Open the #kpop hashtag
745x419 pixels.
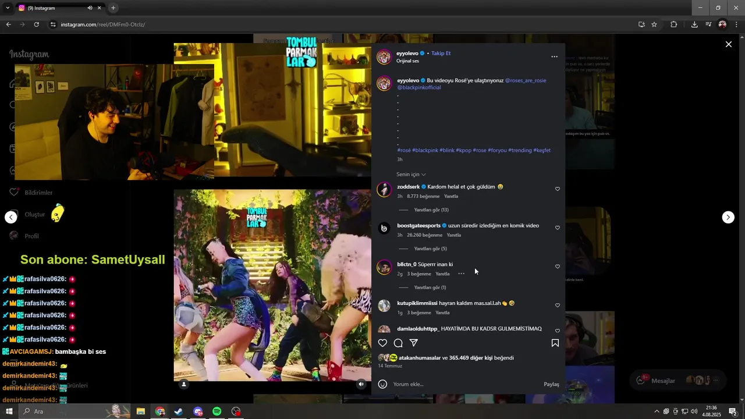pos(463,150)
